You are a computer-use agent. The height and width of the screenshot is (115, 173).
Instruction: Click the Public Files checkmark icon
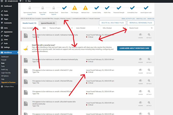click(107, 8)
